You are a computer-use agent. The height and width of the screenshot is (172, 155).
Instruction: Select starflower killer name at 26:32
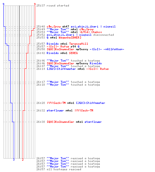coord(55,110)
